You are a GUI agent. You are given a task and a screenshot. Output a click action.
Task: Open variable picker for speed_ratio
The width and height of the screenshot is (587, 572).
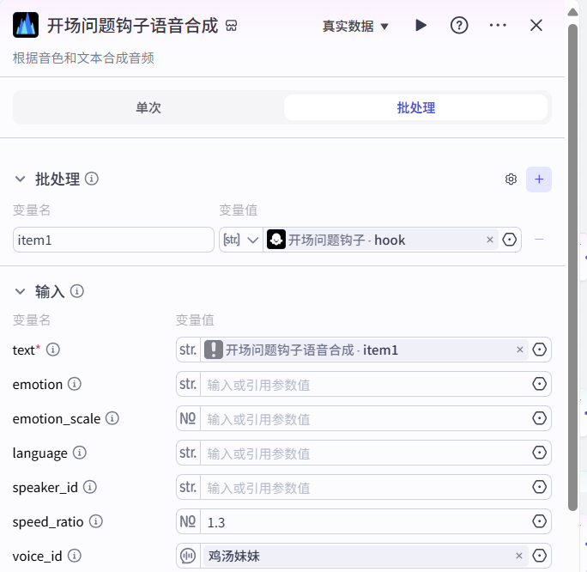(x=540, y=521)
